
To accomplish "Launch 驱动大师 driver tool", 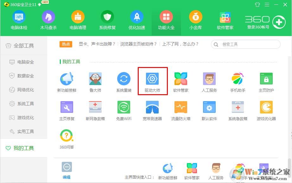I will pyautogui.click(x=152, y=82).
